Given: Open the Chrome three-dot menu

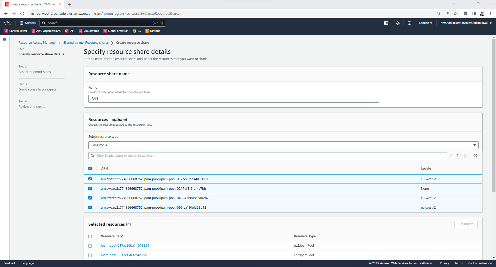Looking at the screenshot, I should (490, 13).
